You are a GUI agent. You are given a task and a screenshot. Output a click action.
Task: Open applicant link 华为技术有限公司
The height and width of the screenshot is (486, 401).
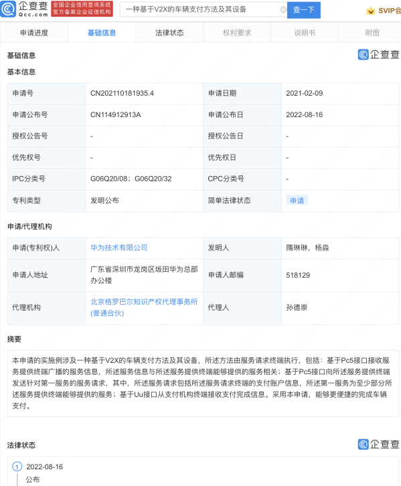tap(118, 248)
